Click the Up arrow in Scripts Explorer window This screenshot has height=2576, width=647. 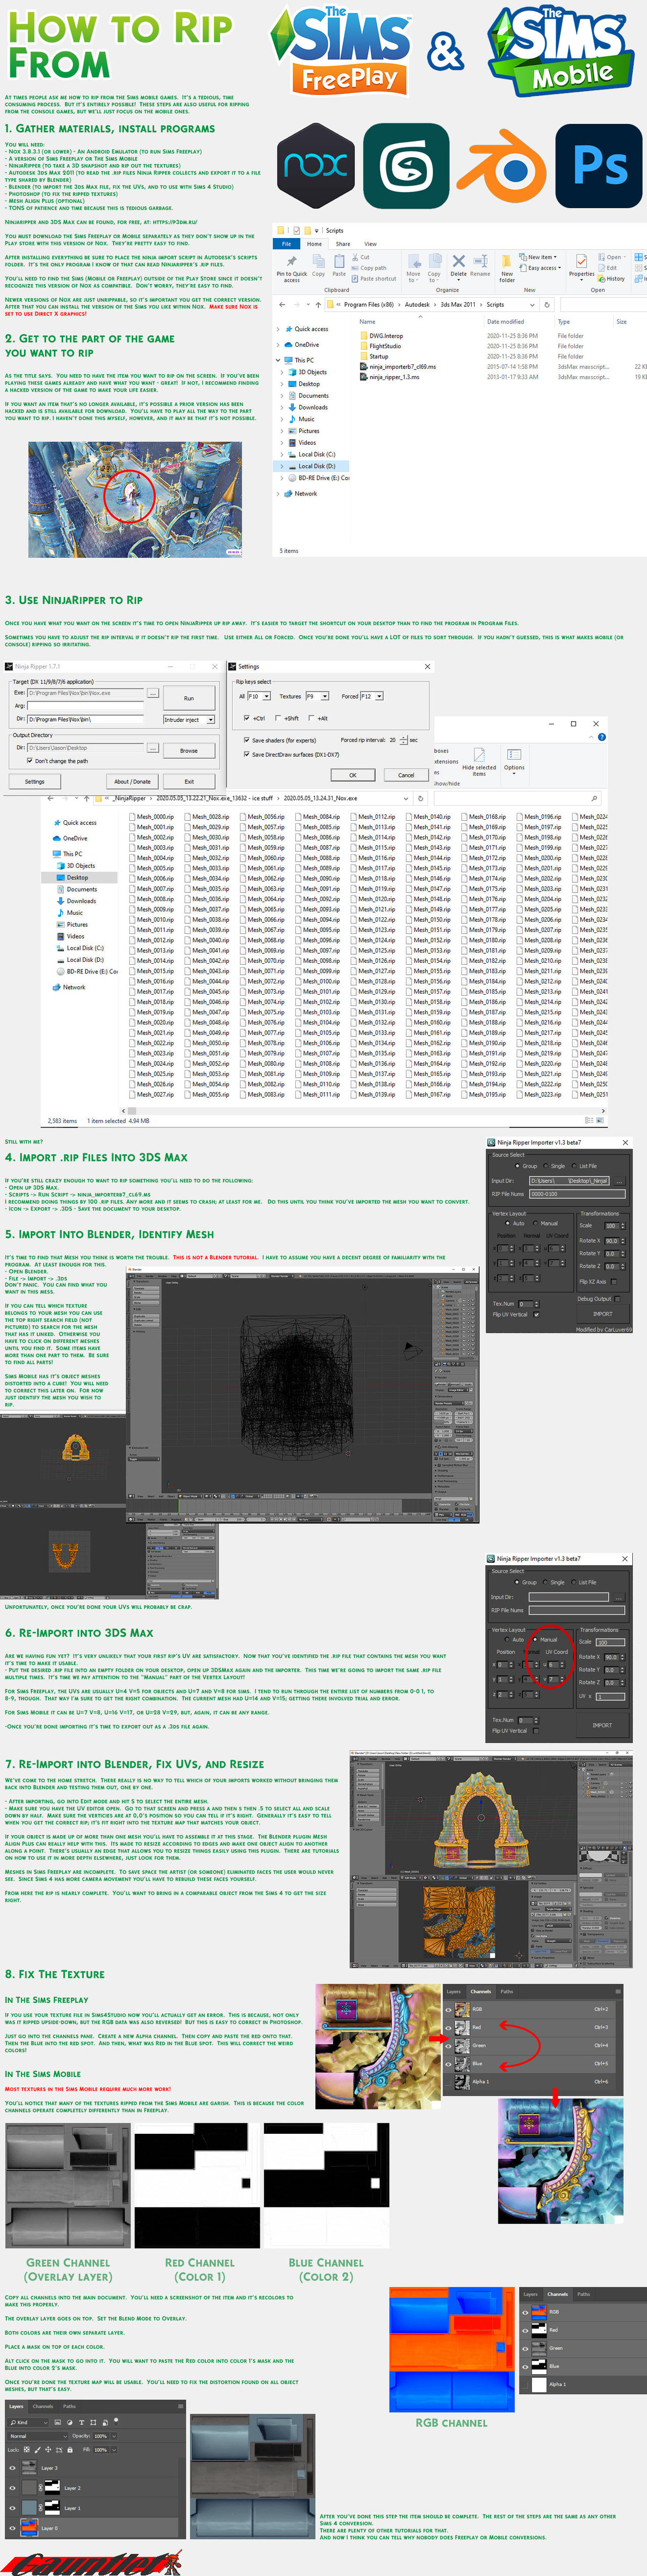pyautogui.click(x=319, y=304)
